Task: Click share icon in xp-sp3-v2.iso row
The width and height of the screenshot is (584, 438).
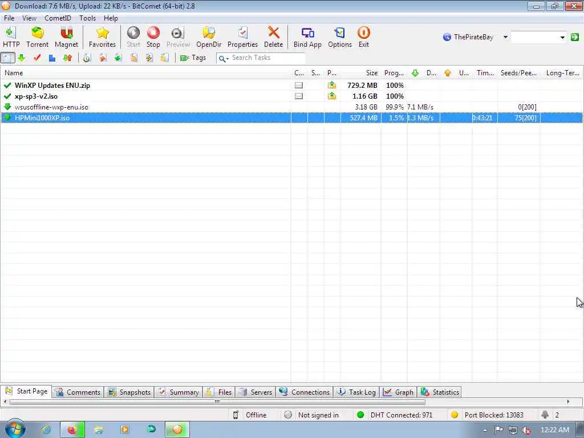Action: (x=332, y=96)
